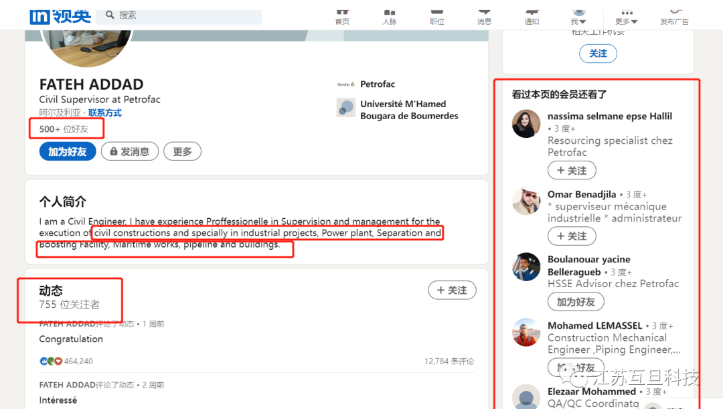Open the 更多 button on profile card

(x=182, y=152)
